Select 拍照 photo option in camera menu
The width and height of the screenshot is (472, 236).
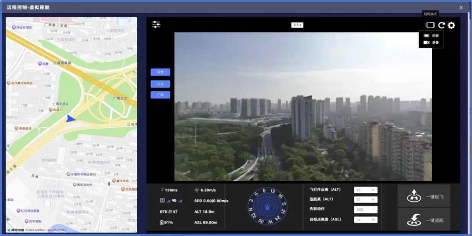431,36
